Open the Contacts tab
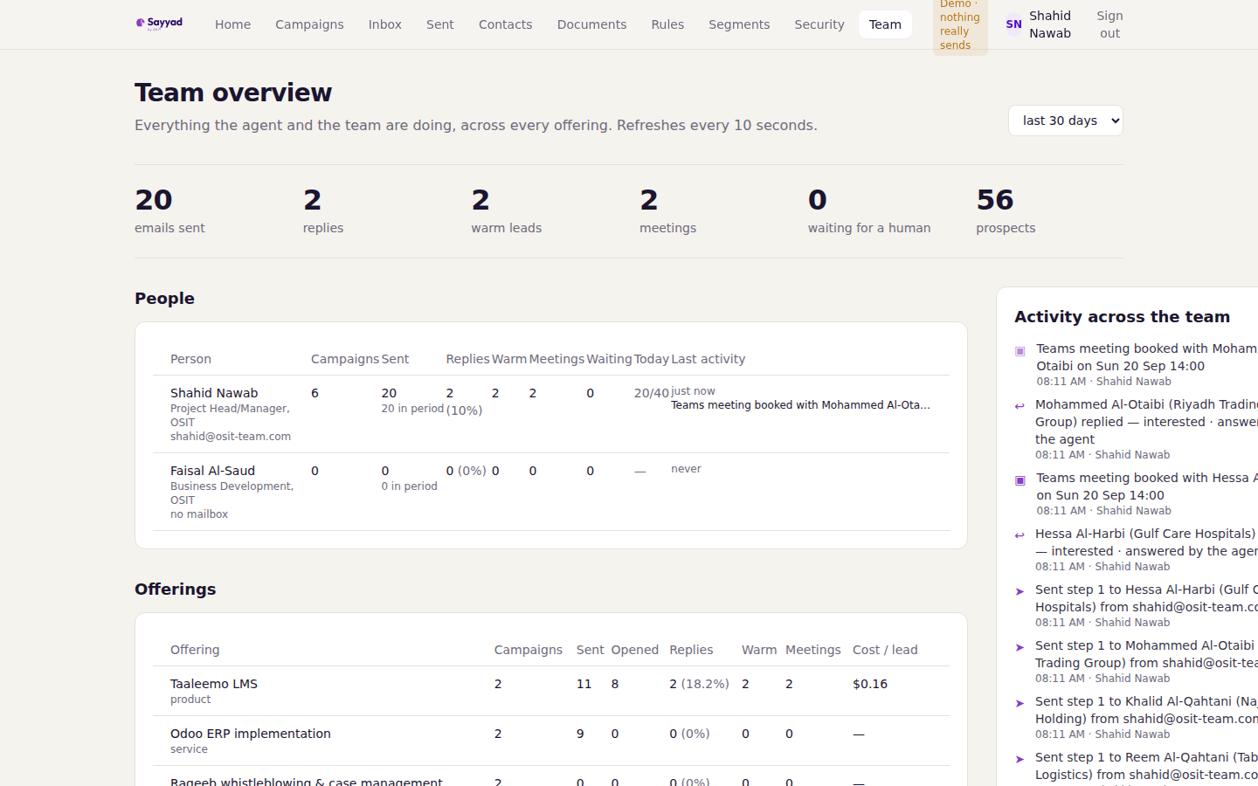The width and height of the screenshot is (1258, 786). [505, 24]
